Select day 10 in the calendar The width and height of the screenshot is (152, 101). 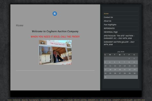[105, 66]
